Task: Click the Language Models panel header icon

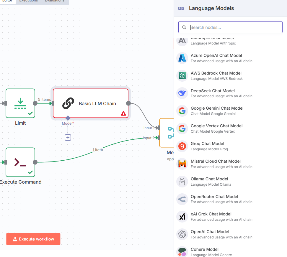Action: pos(181,8)
